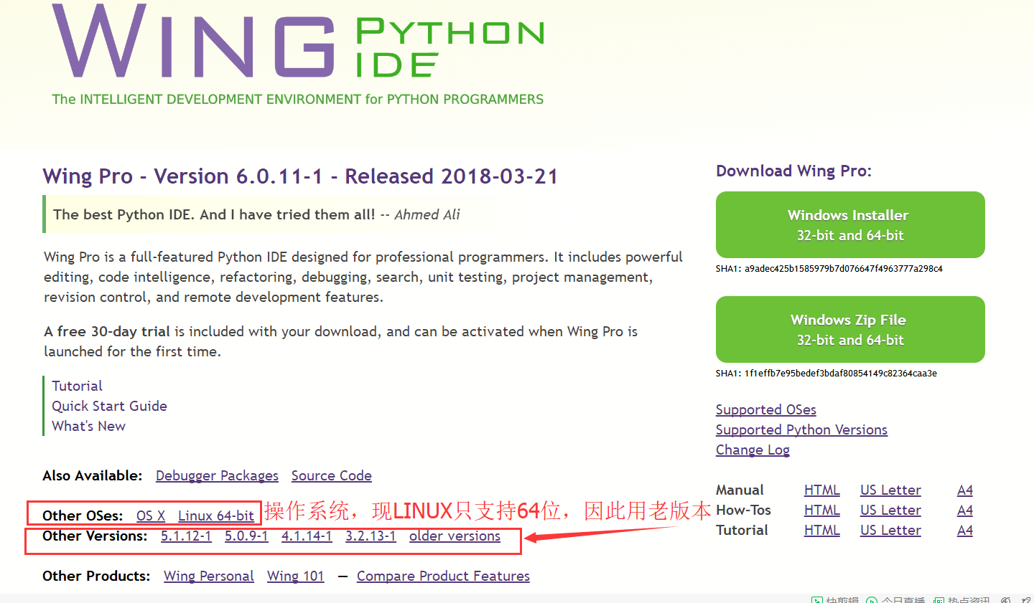Click the Wing Pro version 6.0.11-1 heading
The height and width of the screenshot is (603, 1034).
tap(300, 176)
